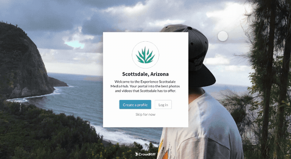This screenshot has height=159, width=291.
Task: Select the Scottsdale, Arizona heading
Action: [145, 74]
